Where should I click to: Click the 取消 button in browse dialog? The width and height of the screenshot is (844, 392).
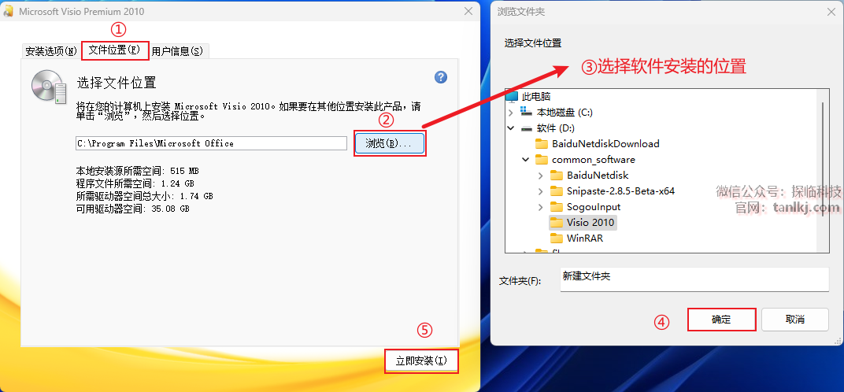795,320
